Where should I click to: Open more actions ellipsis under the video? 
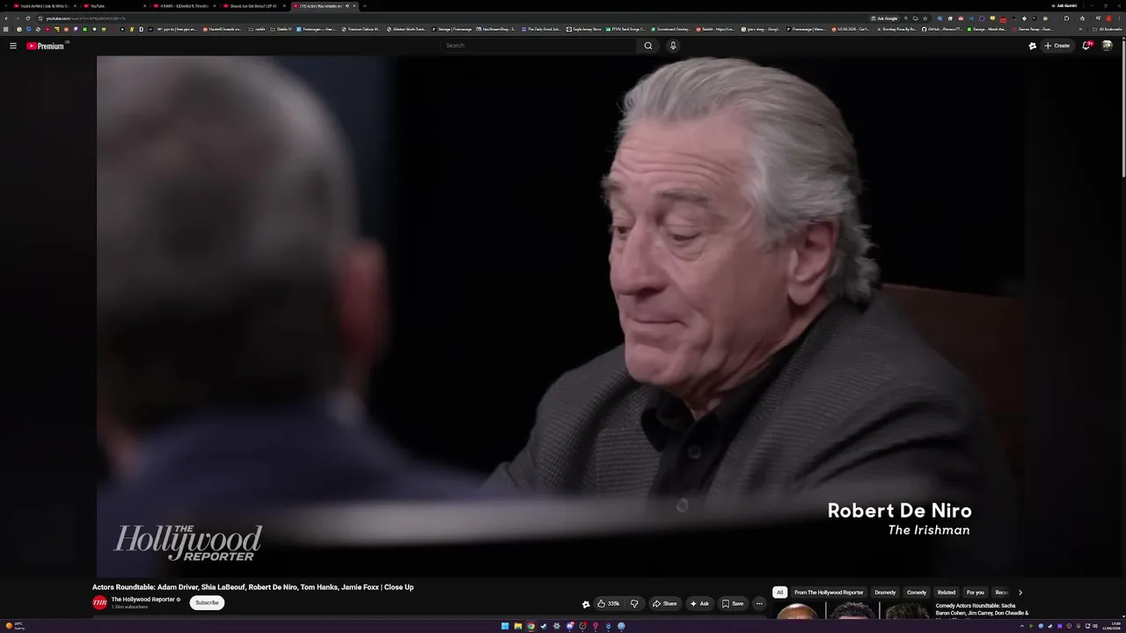[x=759, y=604]
